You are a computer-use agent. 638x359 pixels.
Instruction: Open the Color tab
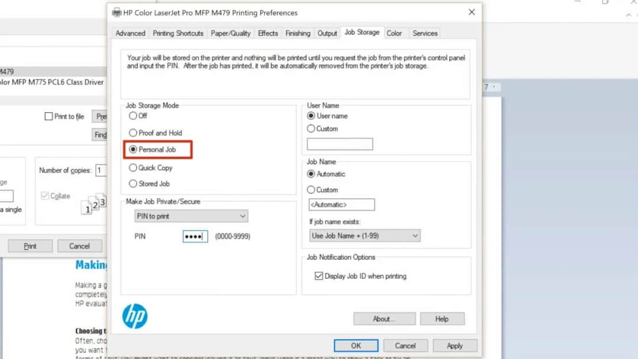click(x=394, y=33)
